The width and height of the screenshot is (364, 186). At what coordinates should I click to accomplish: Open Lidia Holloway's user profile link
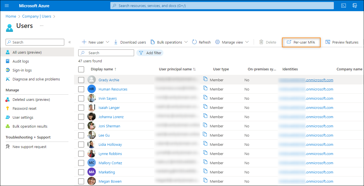[x=110, y=144]
